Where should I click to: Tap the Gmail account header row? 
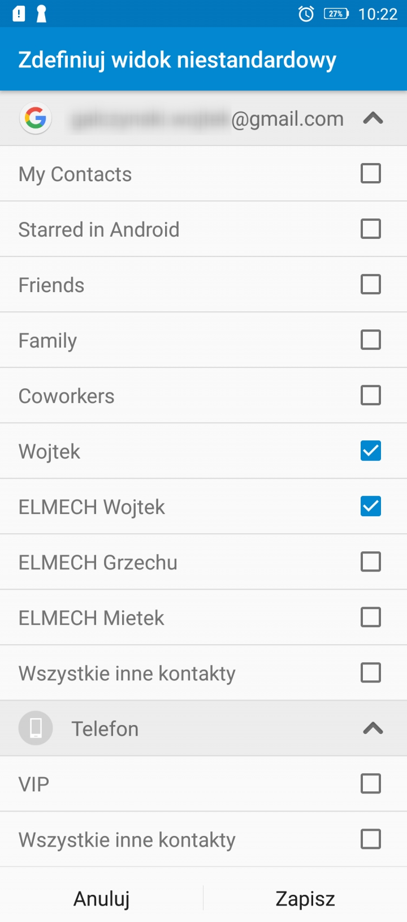click(x=203, y=119)
